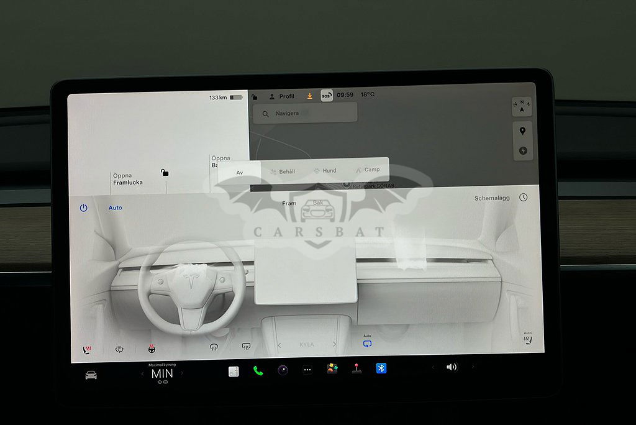Viewport: 636px width, 425px height.
Task: Show charging stations with lightning bolt icon
Action: 522,150
